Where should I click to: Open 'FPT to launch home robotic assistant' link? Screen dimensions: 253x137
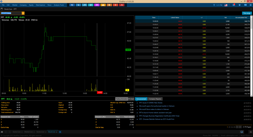coord(155,113)
